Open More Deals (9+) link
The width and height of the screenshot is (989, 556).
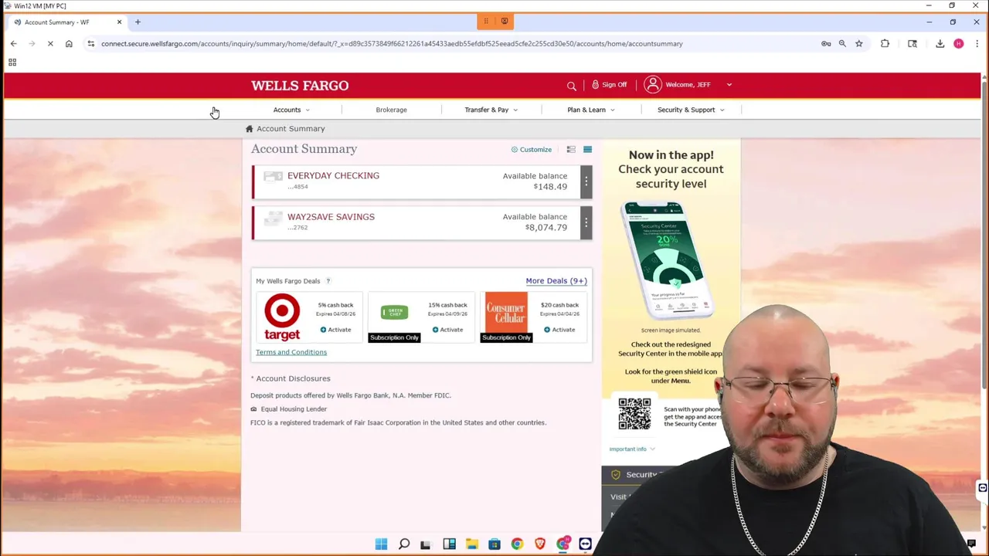tap(556, 281)
